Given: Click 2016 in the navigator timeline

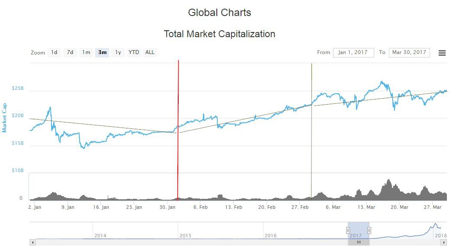Looking at the screenshot, I should [270, 236].
